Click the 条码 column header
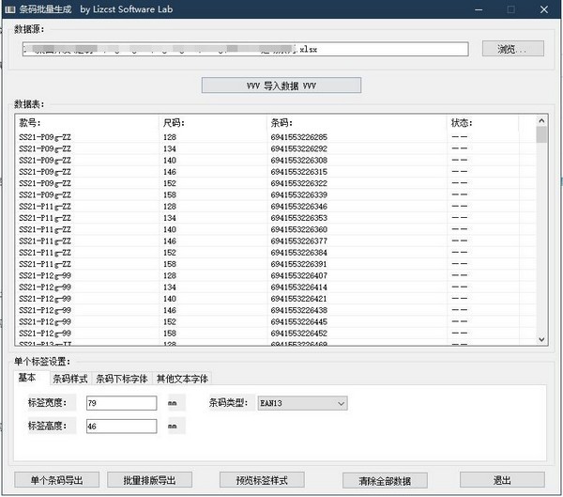The image size is (563, 497). (x=281, y=122)
